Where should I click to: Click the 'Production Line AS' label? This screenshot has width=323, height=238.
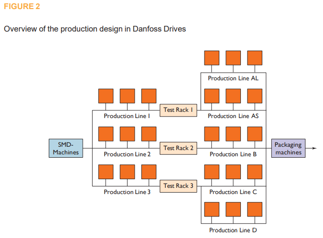pyautogui.click(x=233, y=116)
